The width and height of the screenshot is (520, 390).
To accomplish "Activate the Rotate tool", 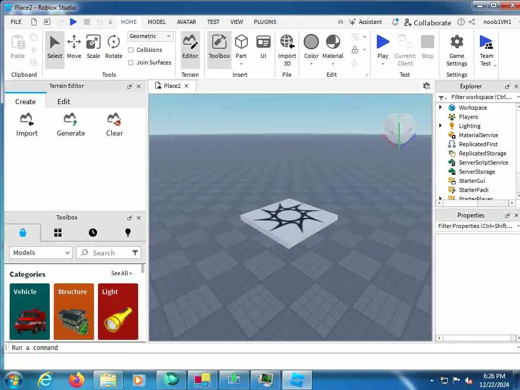I will (113, 47).
